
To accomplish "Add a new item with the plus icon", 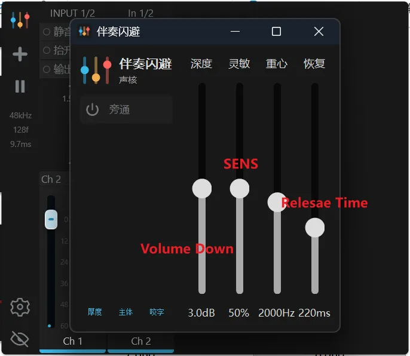I will (x=20, y=54).
